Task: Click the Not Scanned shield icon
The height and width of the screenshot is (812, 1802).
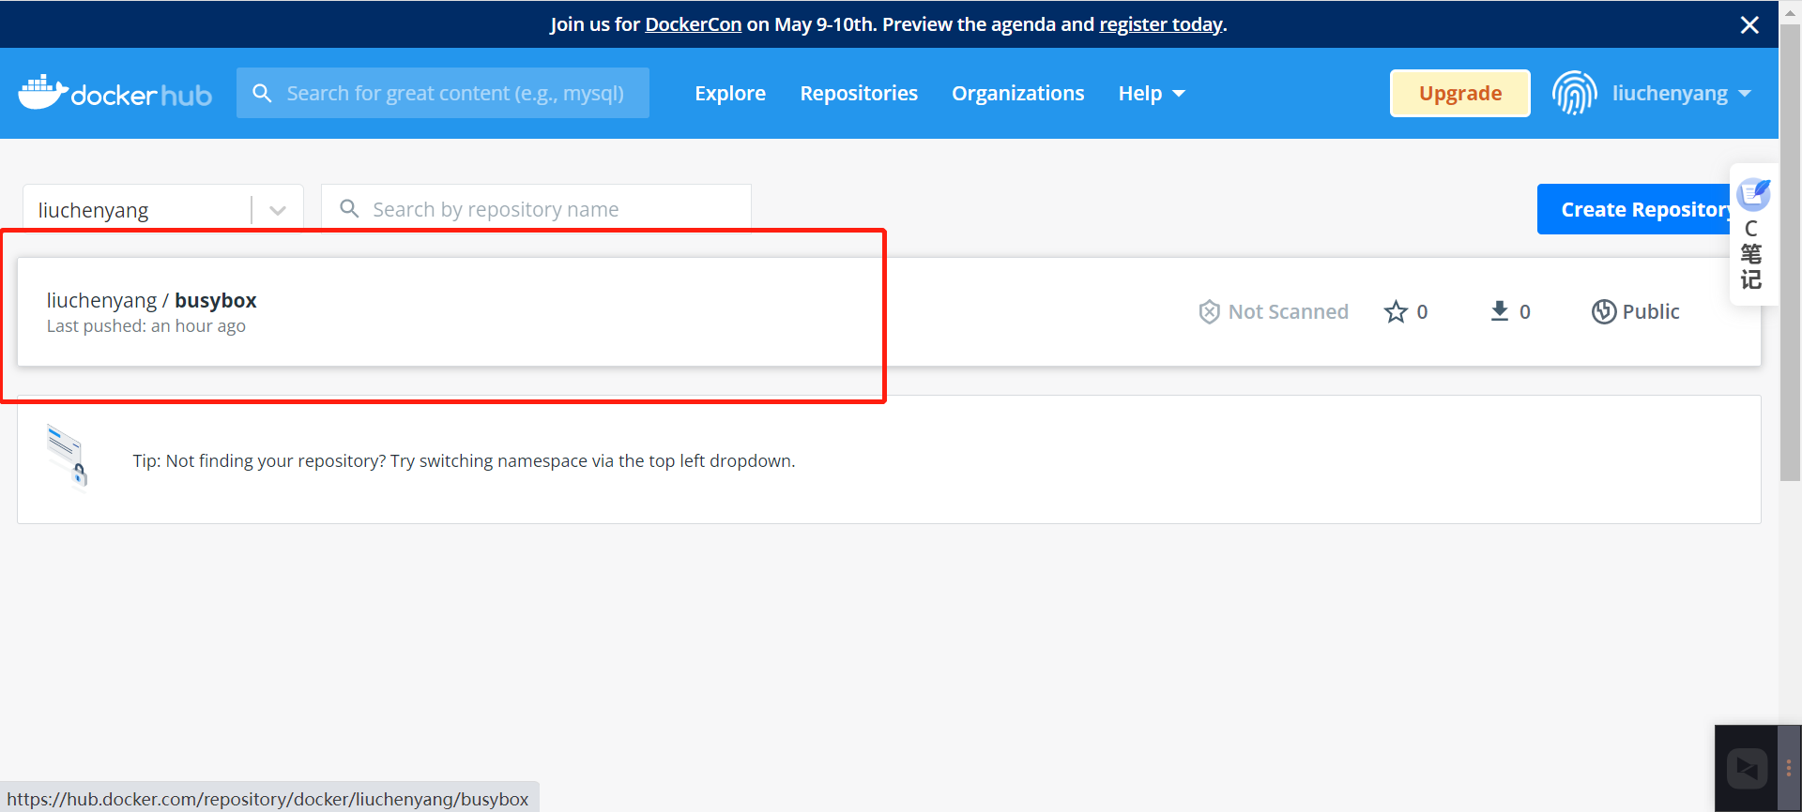Action: [1209, 311]
